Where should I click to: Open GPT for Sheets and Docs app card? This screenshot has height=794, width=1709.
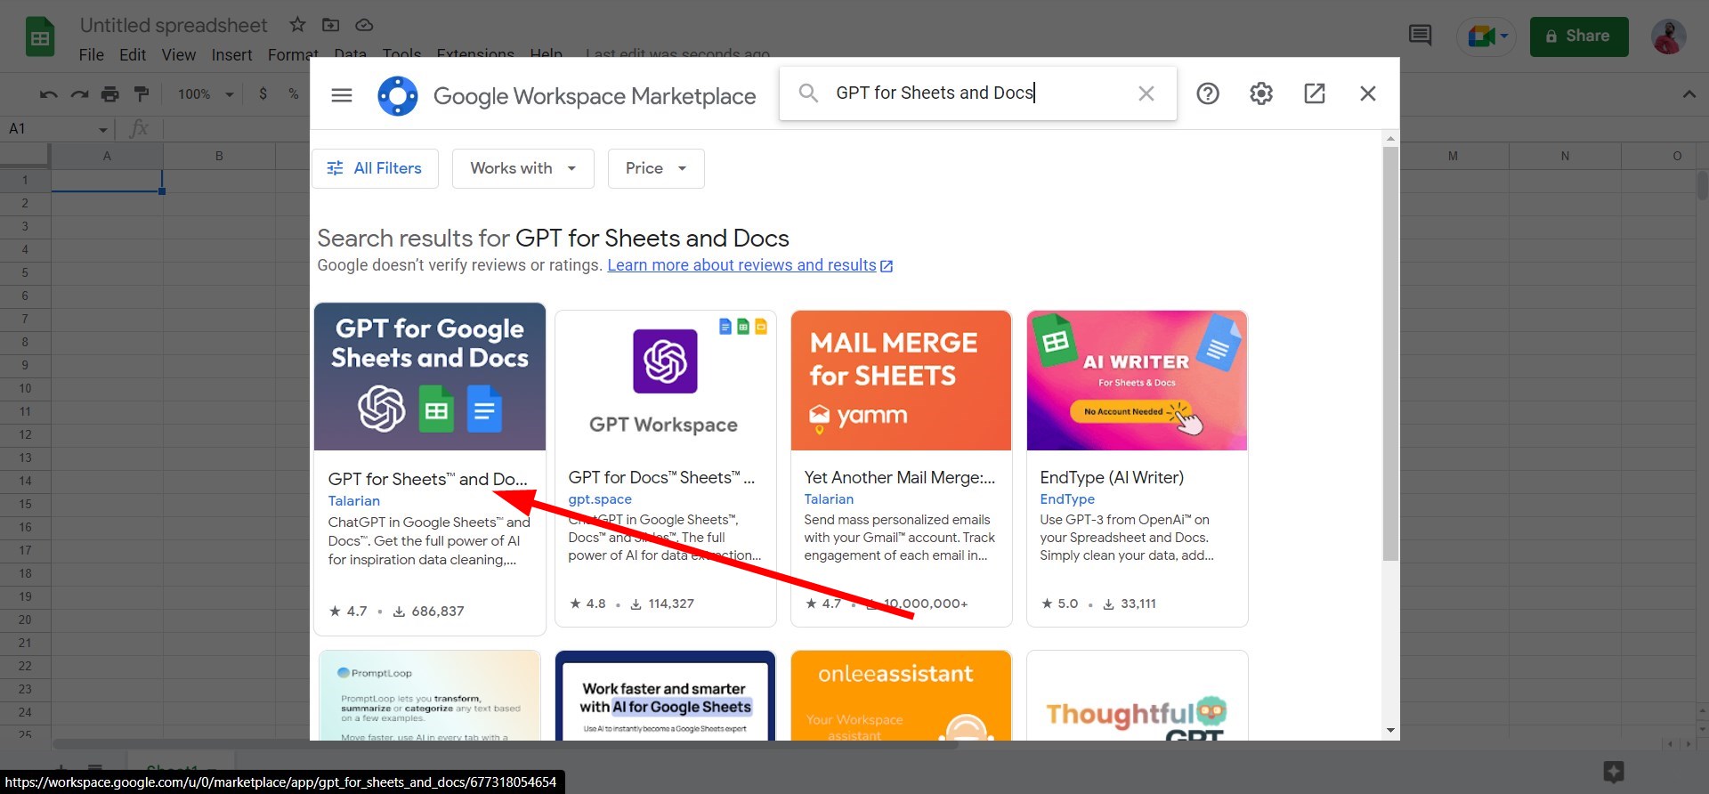point(430,468)
